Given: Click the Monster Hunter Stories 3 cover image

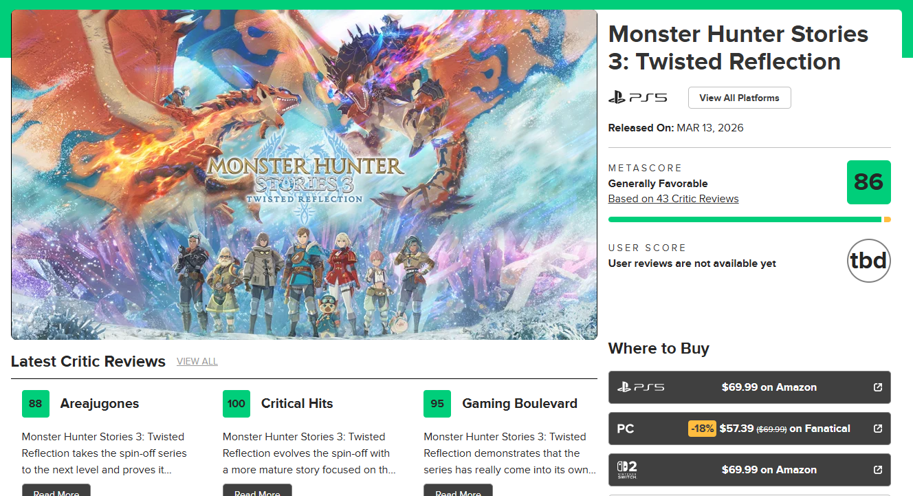Looking at the screenshot, I should (304, 175).
